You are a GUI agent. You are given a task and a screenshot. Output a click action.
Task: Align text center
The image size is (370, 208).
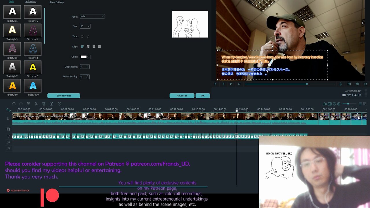tap(88, 47)
